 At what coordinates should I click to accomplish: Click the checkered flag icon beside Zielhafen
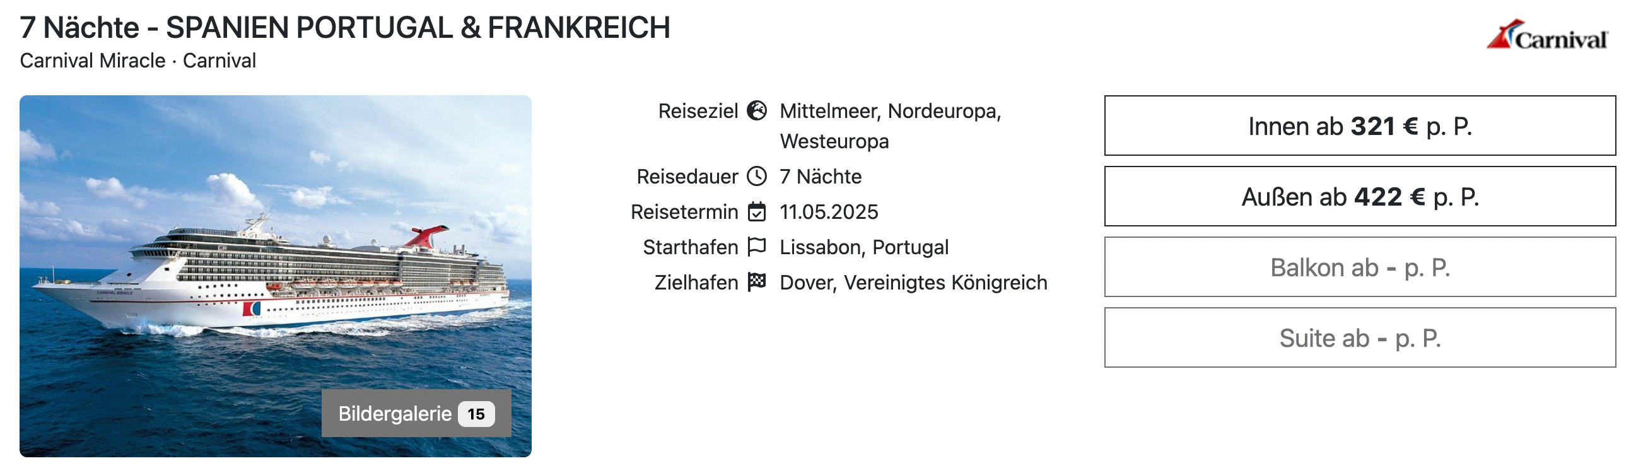(x=757, y=282)
